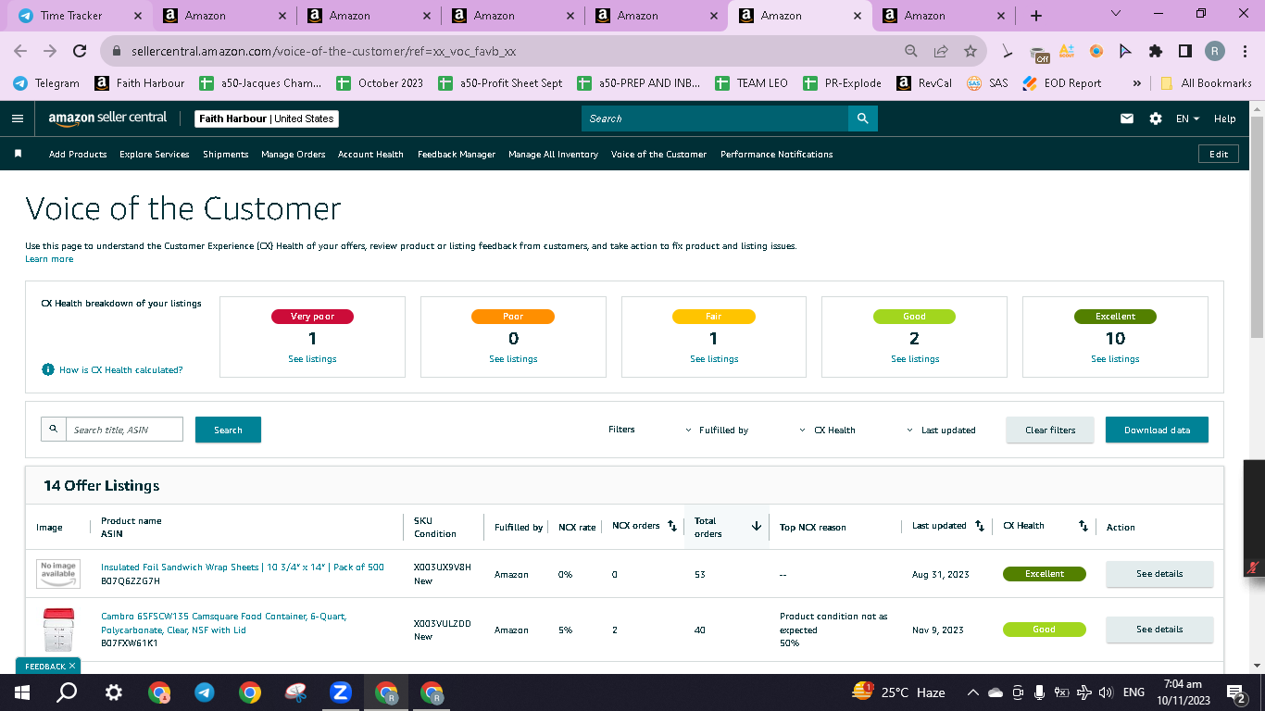This screenshot has width=1265, height=711.
Task: Open Account Health in the navigation bar
Action: [370, 154]
